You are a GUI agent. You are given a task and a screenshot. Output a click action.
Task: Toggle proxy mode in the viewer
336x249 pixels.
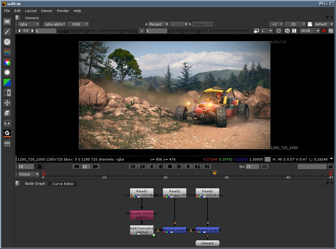click(x=257, y=31)
